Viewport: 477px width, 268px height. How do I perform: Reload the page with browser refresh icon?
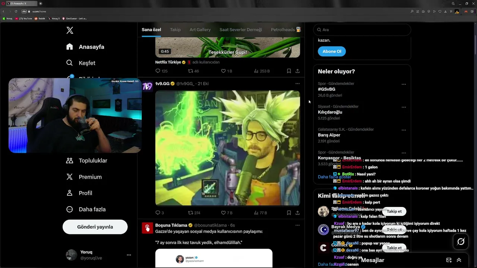[16, 12]
